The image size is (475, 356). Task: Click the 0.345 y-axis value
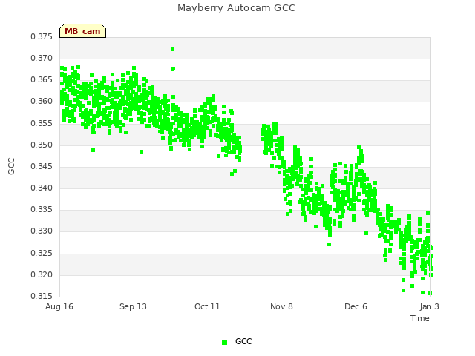coord(42,166)
